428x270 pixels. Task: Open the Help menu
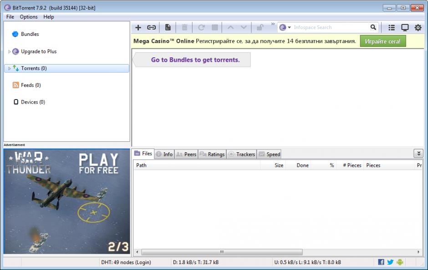click(49, 17)
